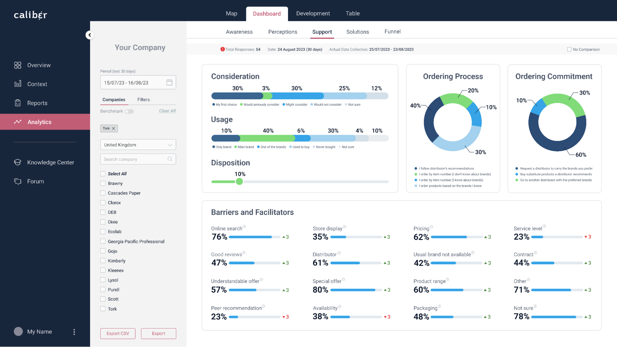617x347 pixels.
Task: Switch to the Filters tab
Action: coord(144,100)
